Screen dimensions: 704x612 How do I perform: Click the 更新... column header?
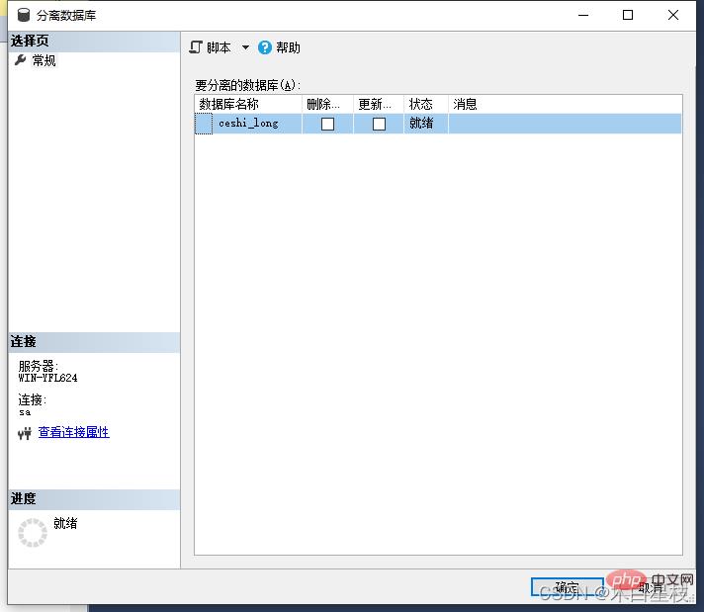pos(379,104)
